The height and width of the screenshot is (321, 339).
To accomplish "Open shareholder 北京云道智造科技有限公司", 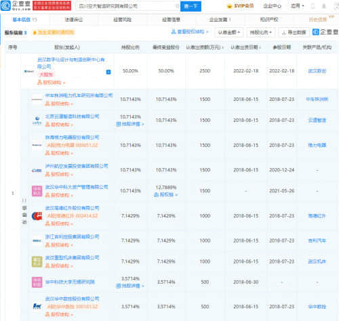I will (72, 116).
